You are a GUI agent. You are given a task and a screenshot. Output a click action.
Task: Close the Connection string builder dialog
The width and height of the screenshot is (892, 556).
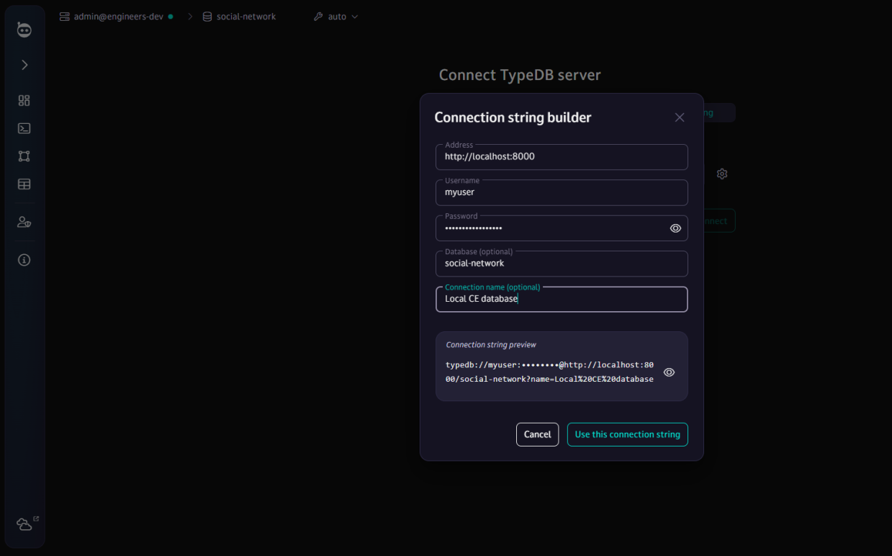(x=679, y=117)
